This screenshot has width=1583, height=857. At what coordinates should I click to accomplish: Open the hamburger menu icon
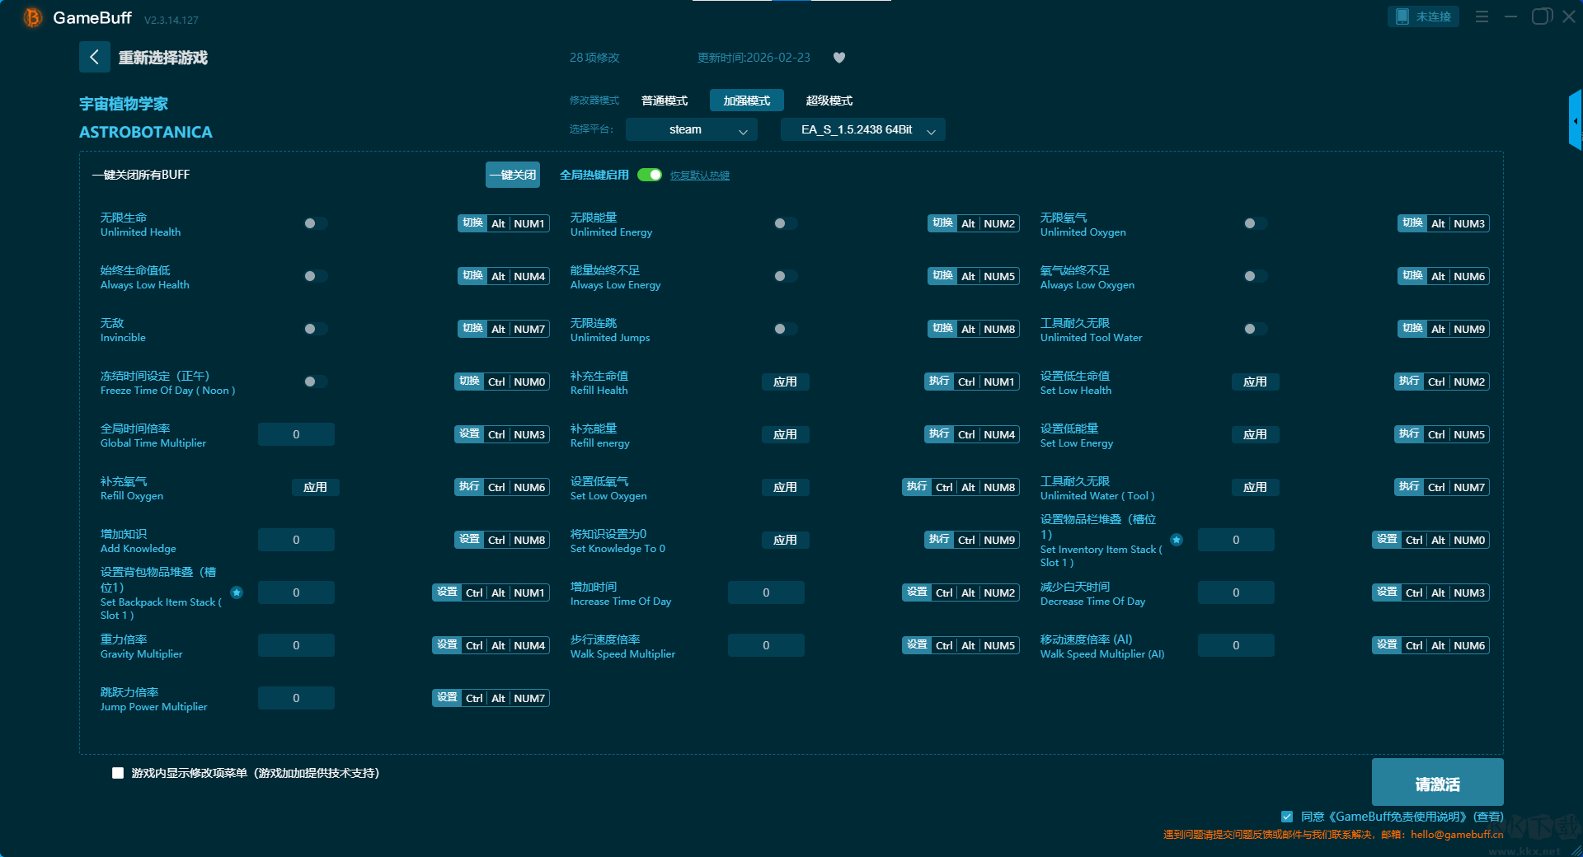coord(1482,16)
